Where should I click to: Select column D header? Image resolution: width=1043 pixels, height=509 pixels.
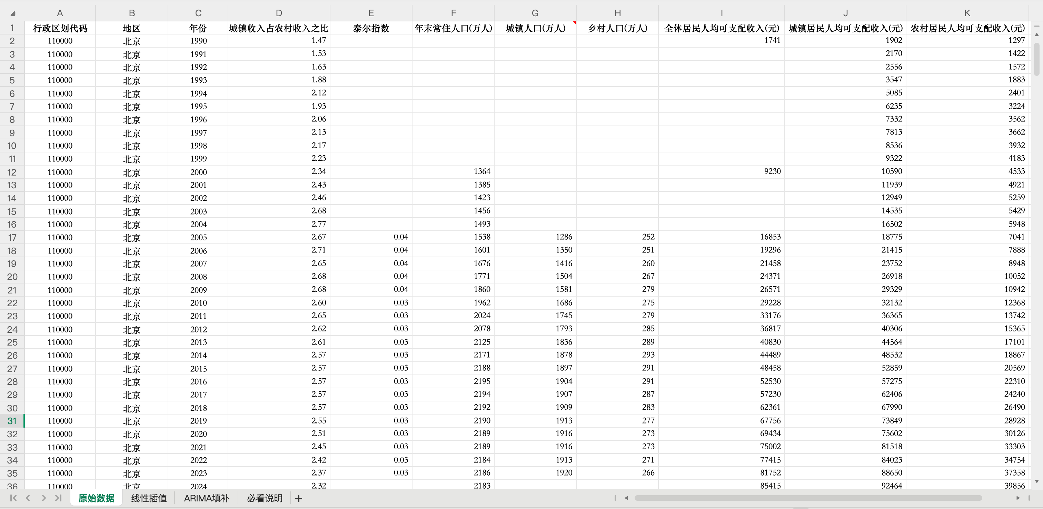[279, 13]
